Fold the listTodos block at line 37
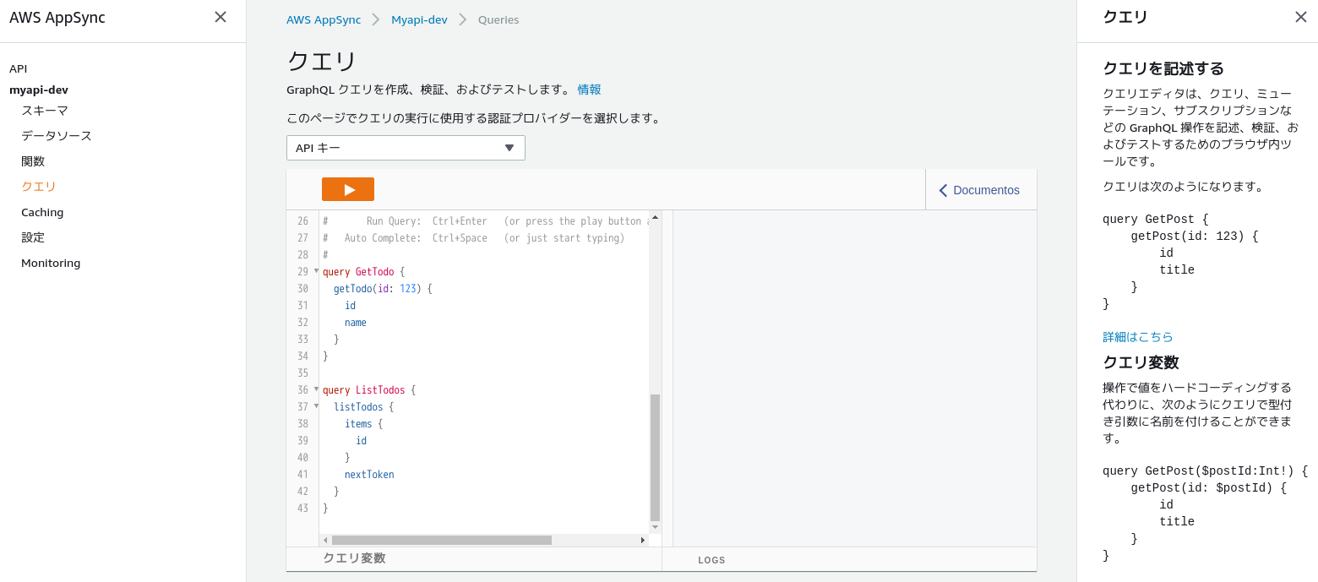Image resolution: width=1318 pixels, height=582 pixels. coord(317,405)
